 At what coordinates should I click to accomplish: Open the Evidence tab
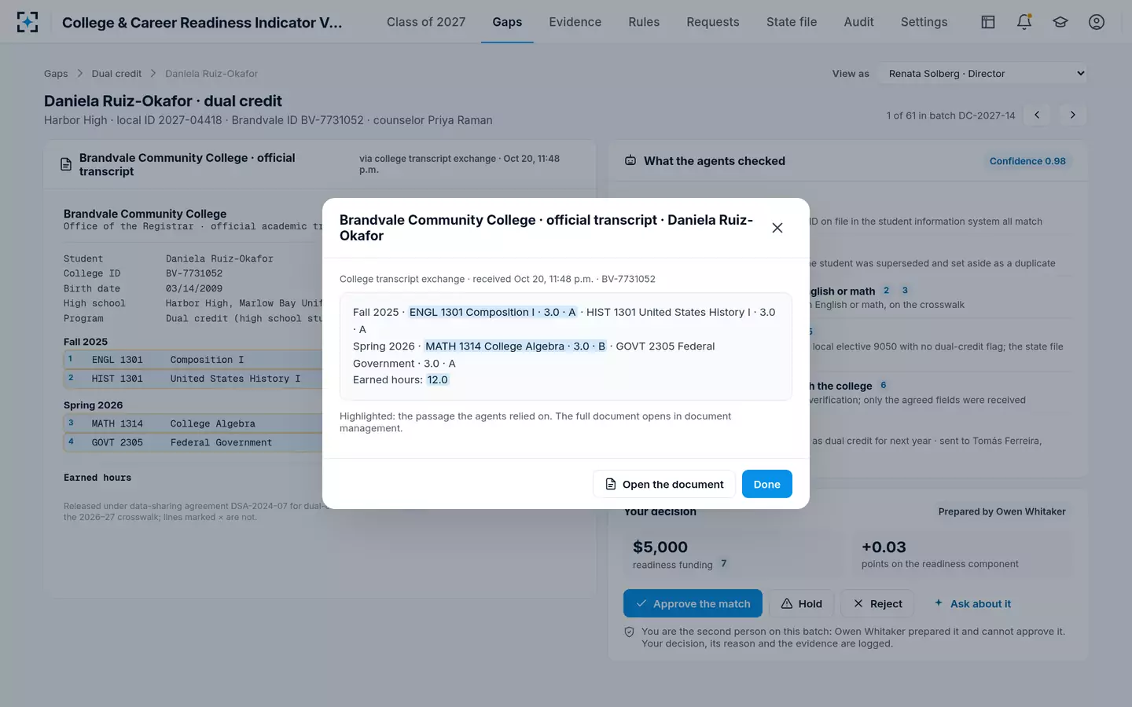[x=575, y=22]
